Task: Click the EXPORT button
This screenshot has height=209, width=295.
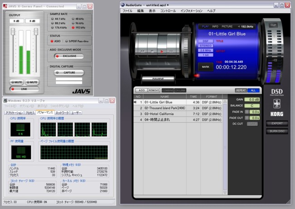Action: [x=277, y=123]
